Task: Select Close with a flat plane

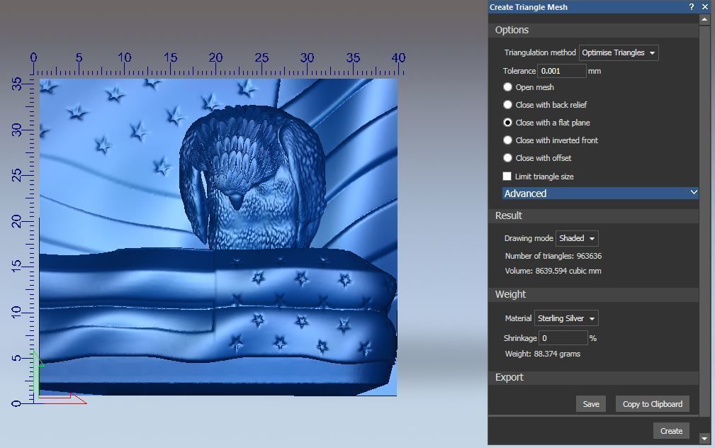Action: [x=507, y=122]
